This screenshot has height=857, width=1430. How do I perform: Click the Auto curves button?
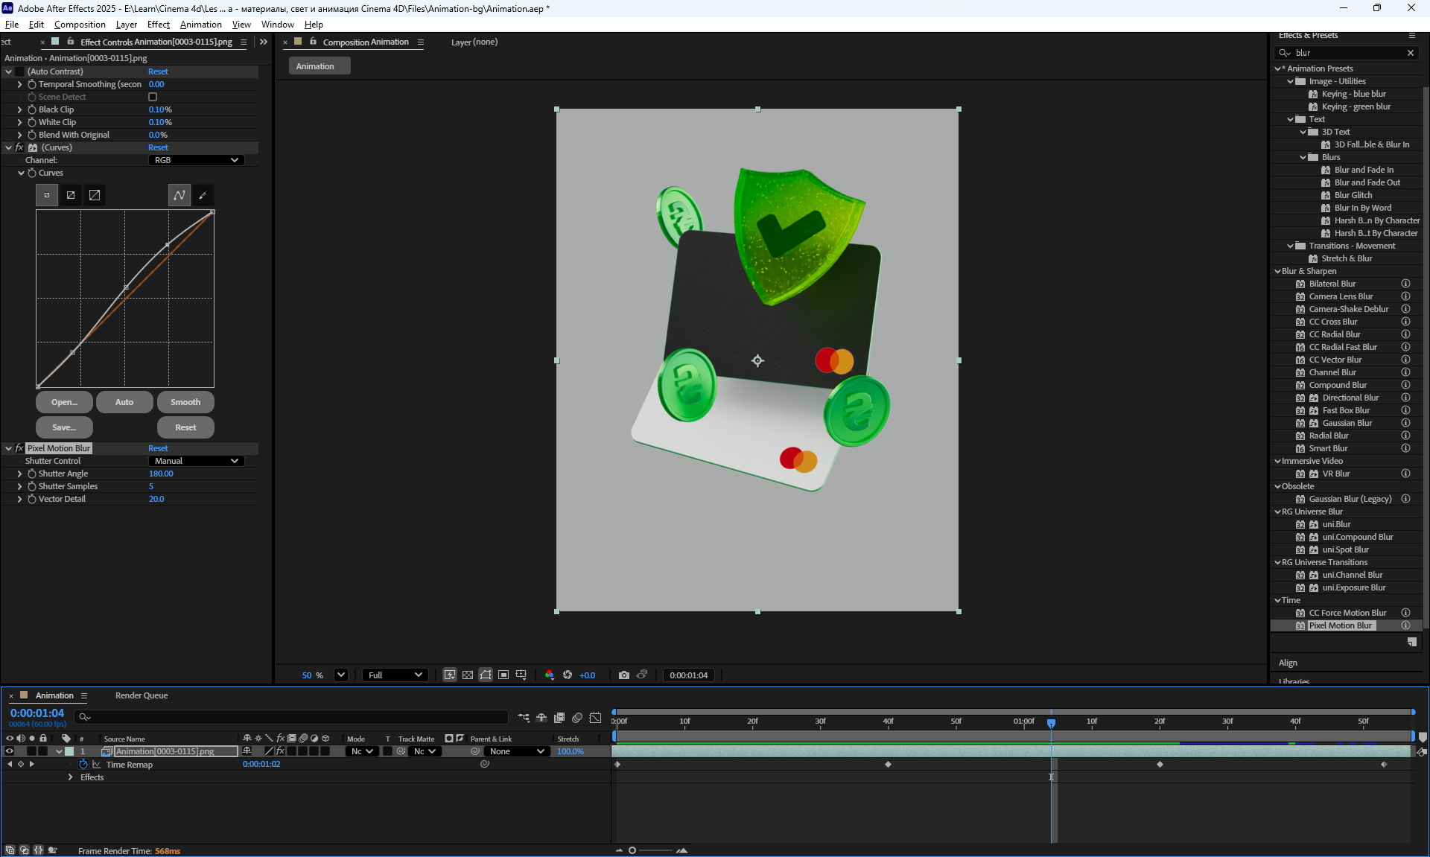point(124,402)
